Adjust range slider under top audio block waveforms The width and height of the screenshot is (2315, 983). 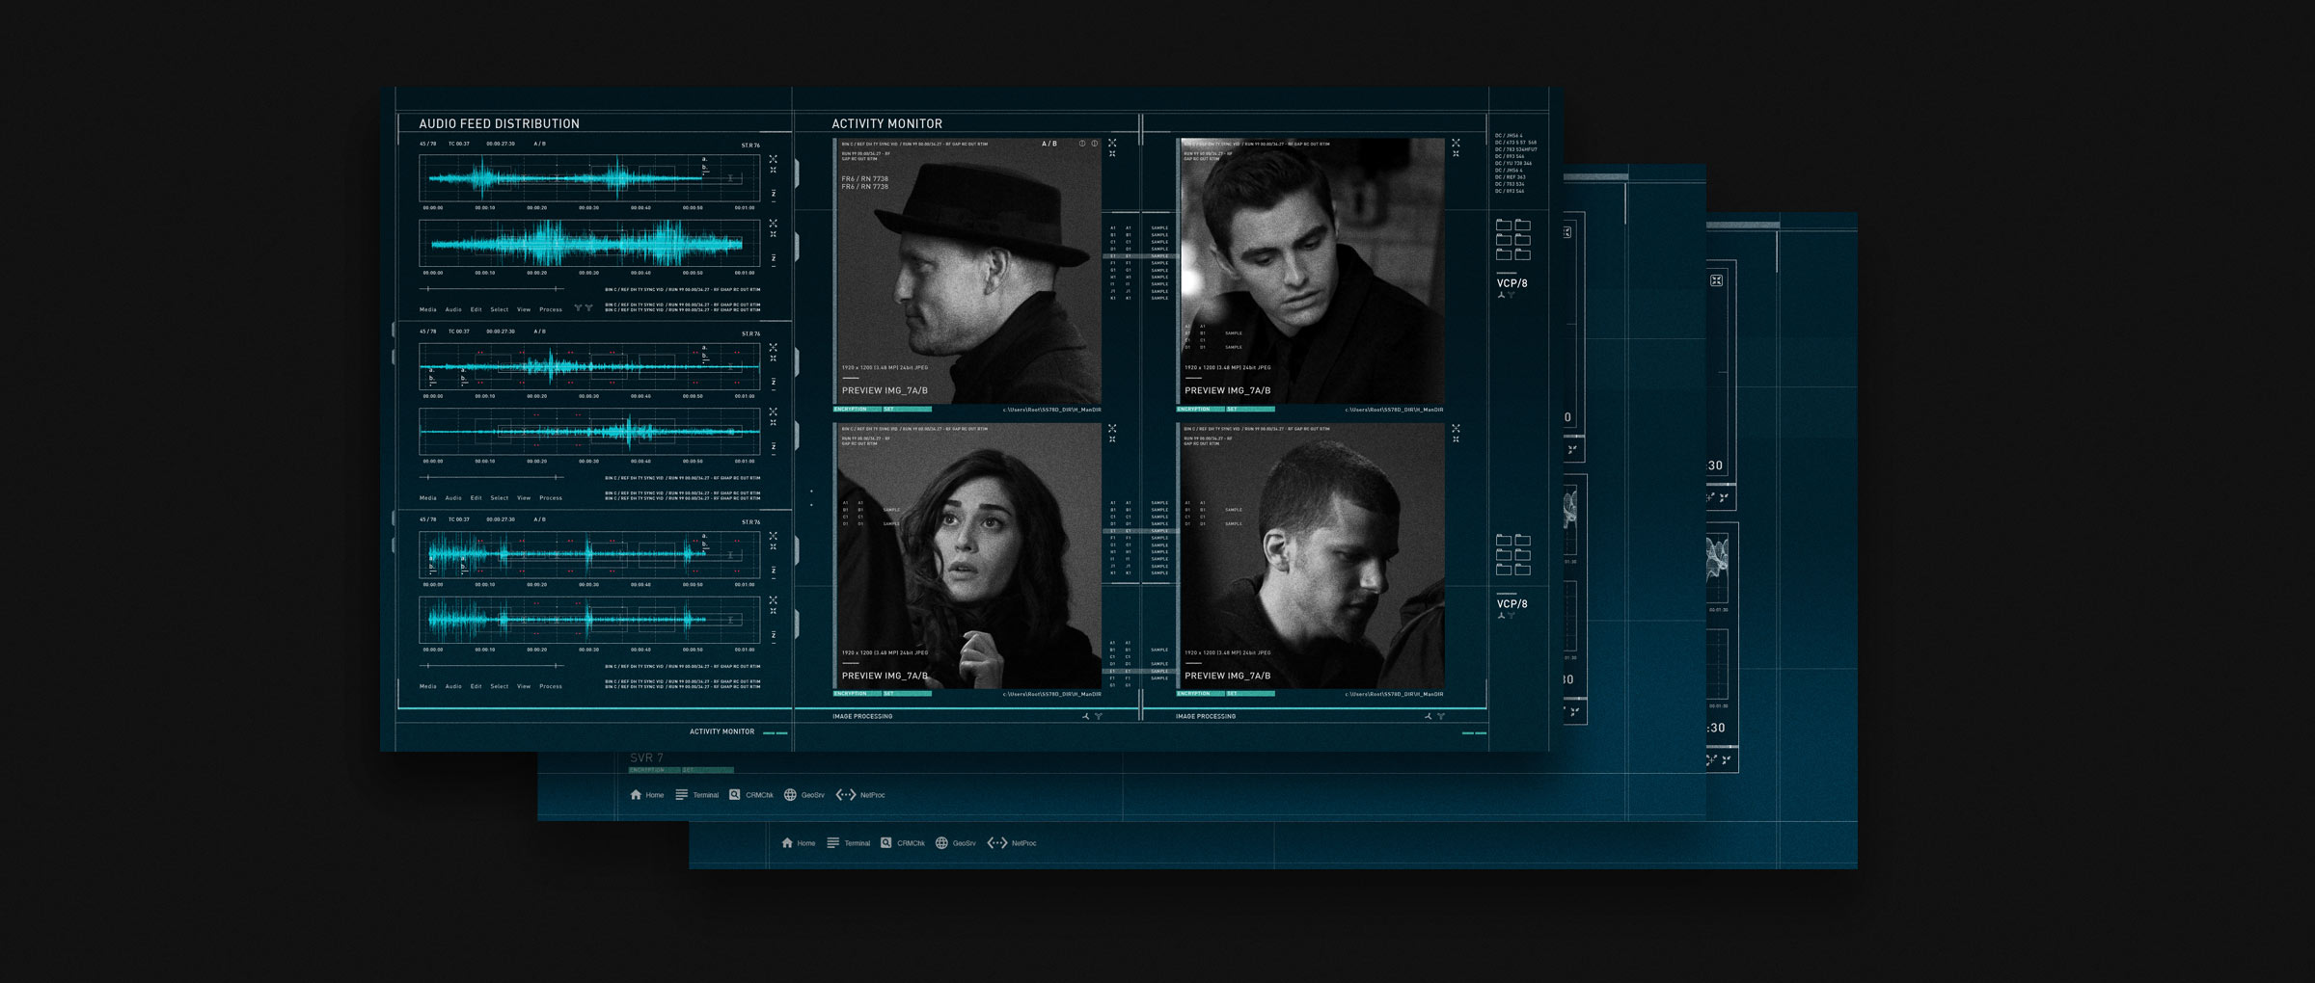493,289
